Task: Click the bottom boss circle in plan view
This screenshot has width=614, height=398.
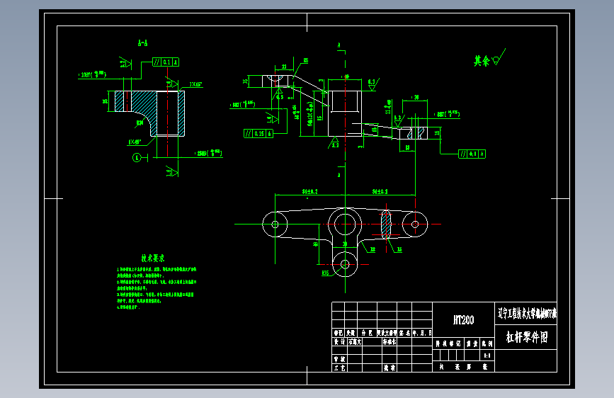Action: 345,264
